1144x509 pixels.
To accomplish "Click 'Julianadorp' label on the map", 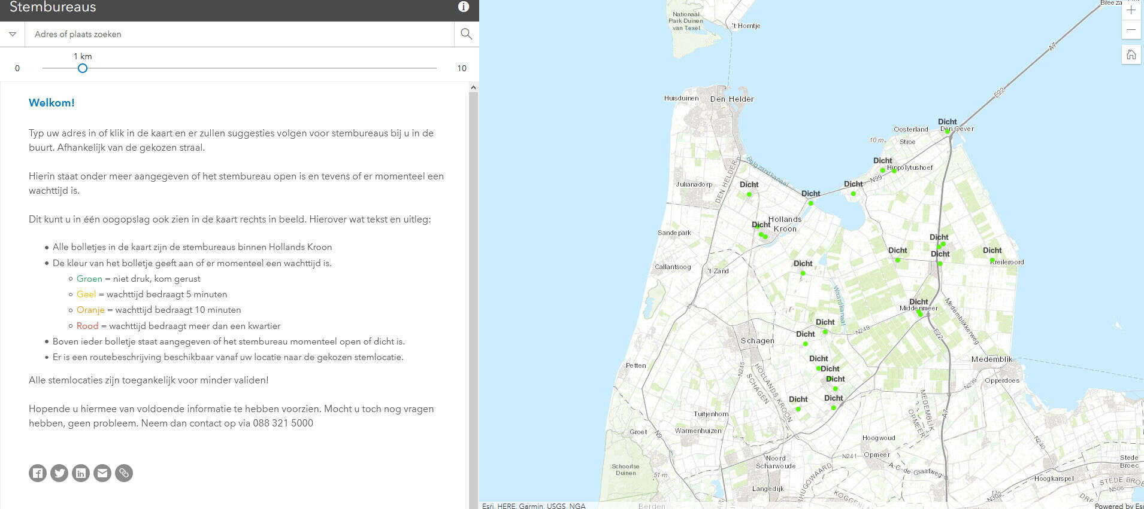I will [x=694, y=184].
